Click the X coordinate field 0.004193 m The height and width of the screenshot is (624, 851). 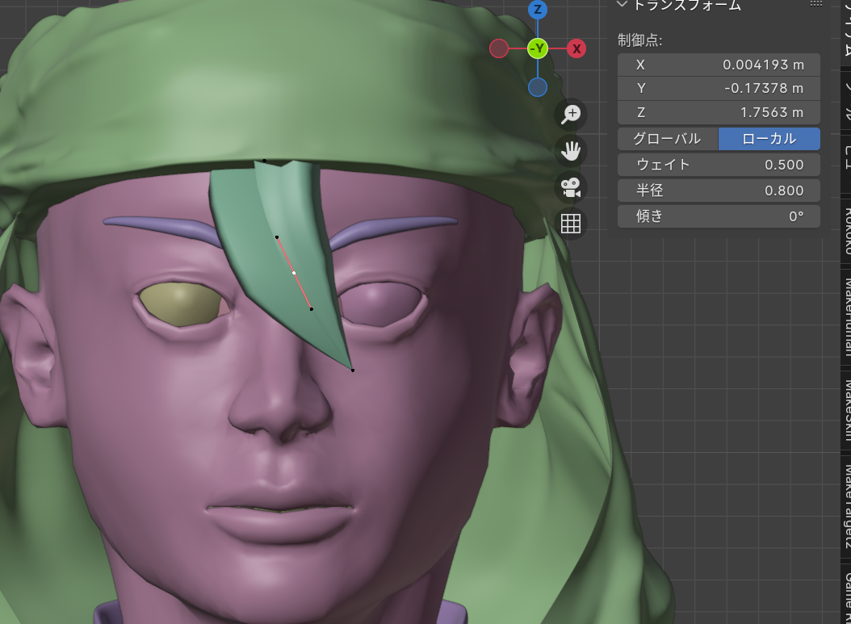[x=719, y=65]
